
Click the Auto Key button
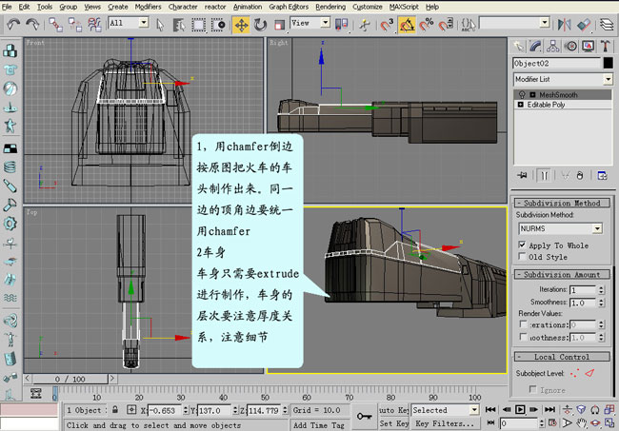[393, 410]
